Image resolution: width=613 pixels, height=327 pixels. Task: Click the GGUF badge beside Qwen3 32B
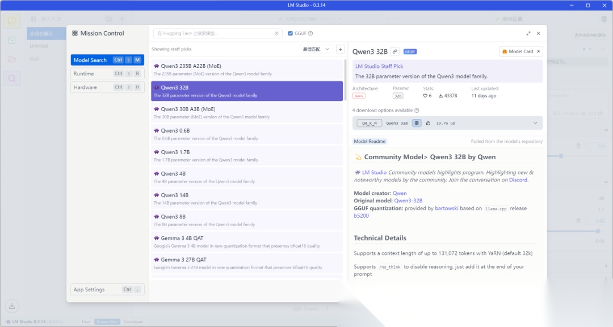(410, 52)
